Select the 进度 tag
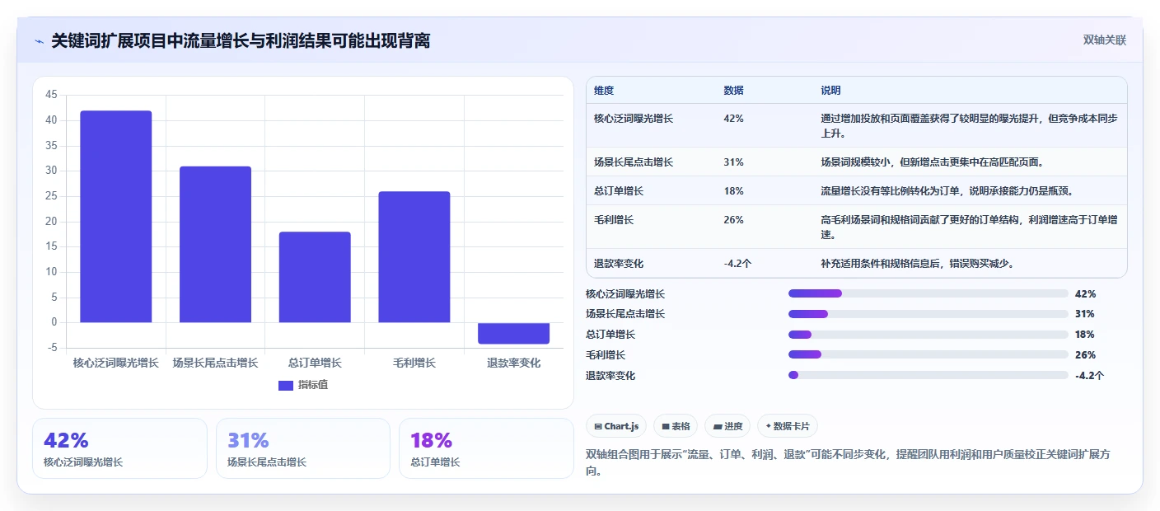This screenshot has height=511, width=1160. 727,426
